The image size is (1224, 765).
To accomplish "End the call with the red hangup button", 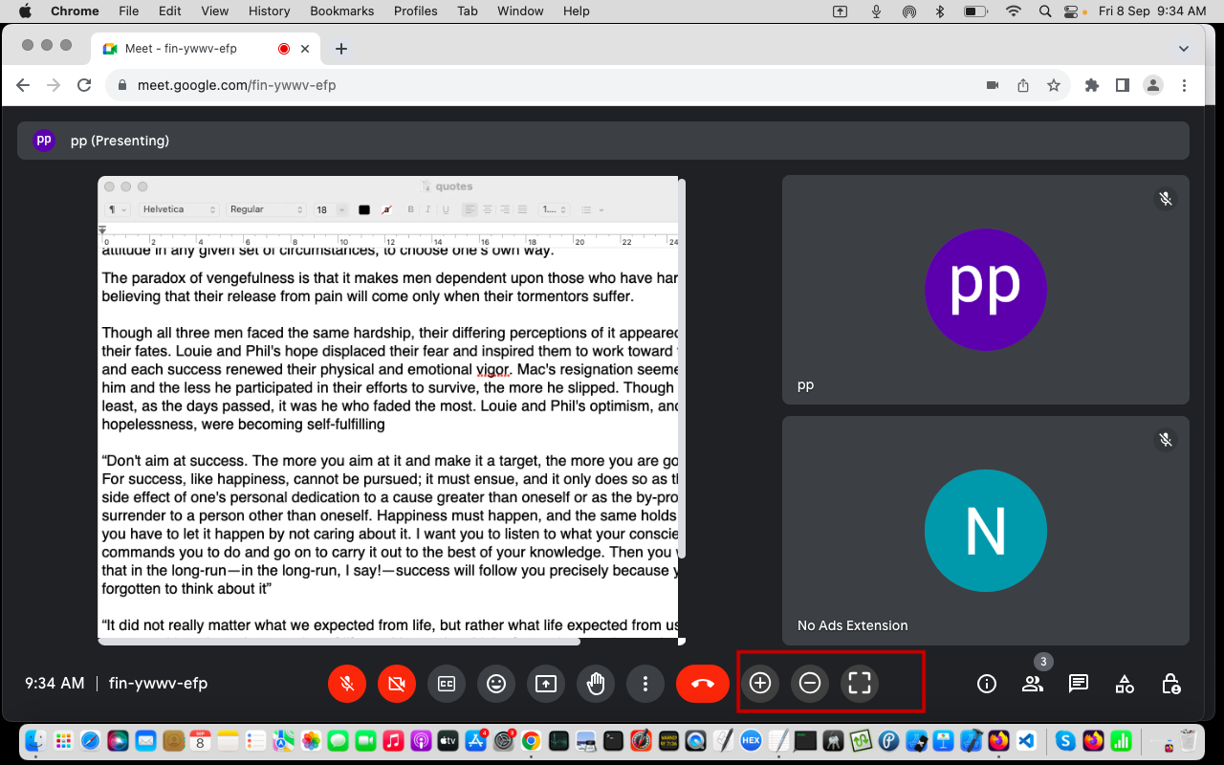I will point(703,683).
